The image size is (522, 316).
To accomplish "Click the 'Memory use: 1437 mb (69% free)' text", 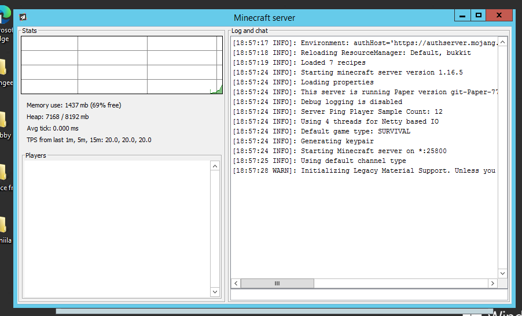I will 74,105.
